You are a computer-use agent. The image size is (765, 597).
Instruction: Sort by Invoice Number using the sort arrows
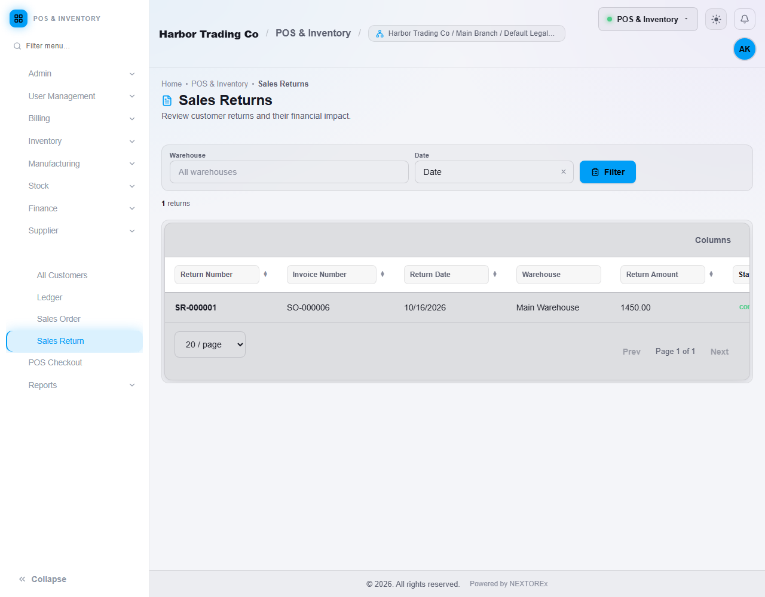tap(382, 274)
